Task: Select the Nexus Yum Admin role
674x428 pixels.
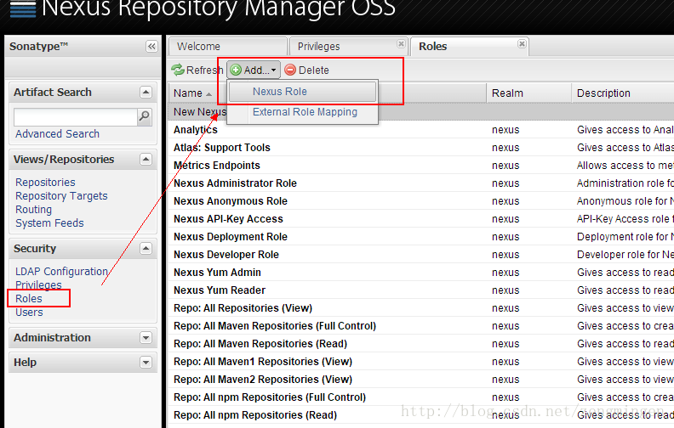Action: point(420,273)
